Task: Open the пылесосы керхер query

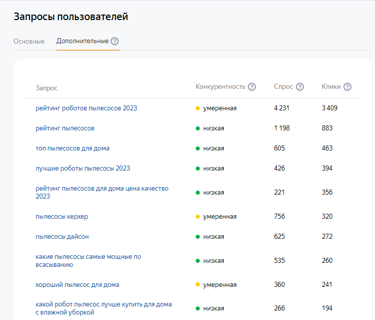Action: pos(62,216)
